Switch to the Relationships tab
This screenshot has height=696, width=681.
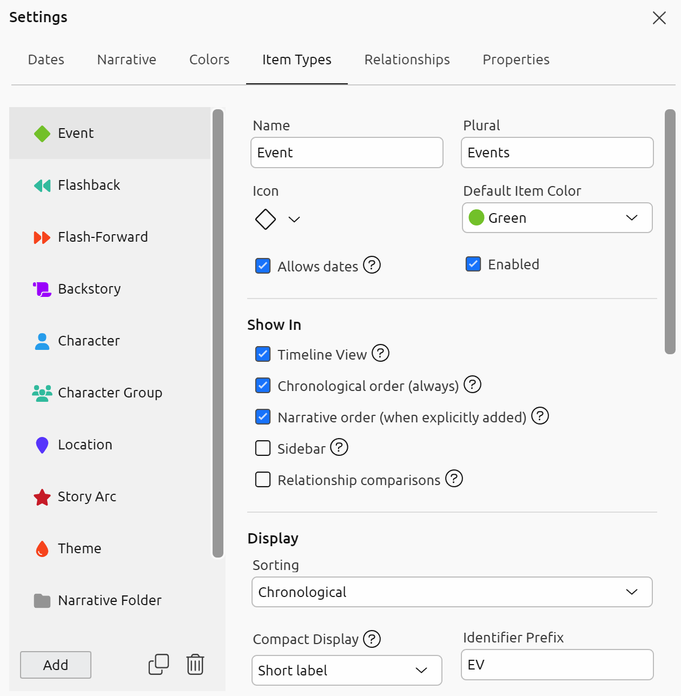tap(407, 59)
